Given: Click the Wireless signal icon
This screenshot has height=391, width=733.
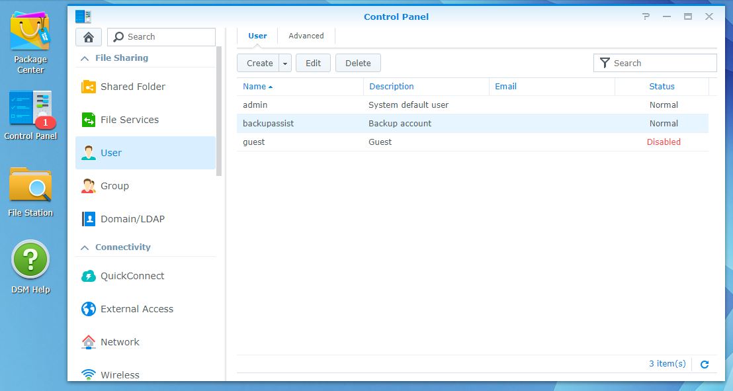Looking at the screenshot, I should [x=89, y=374].
